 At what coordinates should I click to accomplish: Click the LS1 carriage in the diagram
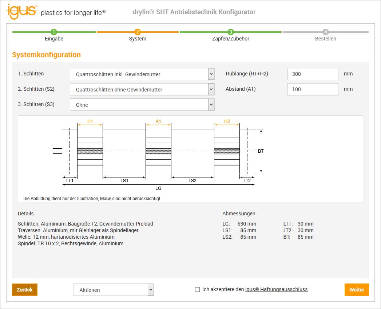tap(124, 151)
